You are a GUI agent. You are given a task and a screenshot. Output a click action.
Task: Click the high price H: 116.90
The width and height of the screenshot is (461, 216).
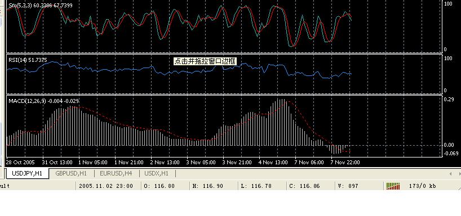click(207, 186)
